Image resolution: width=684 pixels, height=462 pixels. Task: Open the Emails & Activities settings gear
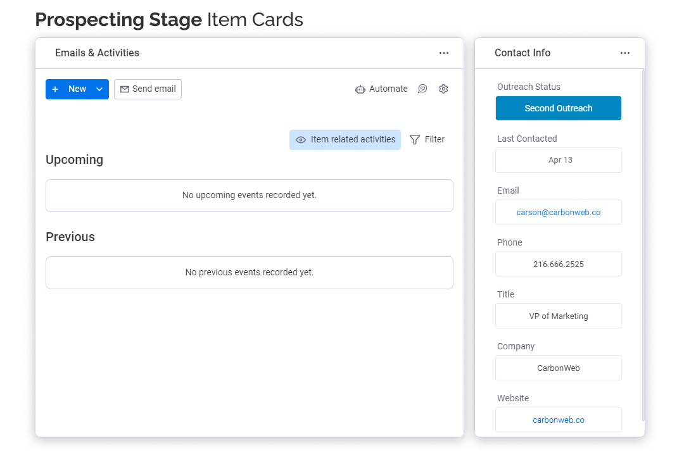click(443, 89)
